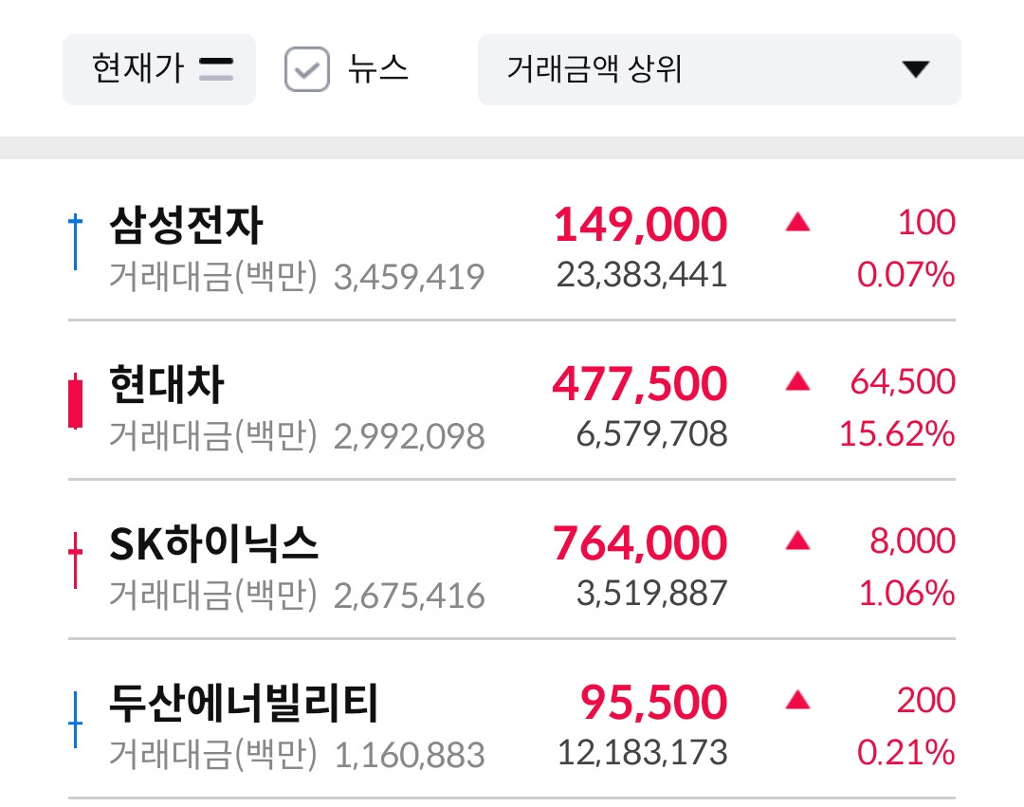The image size is (1024, 807).
Task: Click the dropdown arrow for sorting criteria
Action: 915,69
